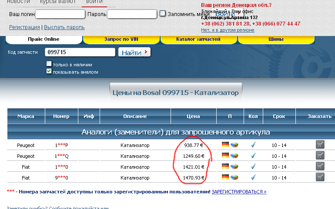Click 'Нет, я в другом регионе' link
The height and width of the screenshot is (209, 335).
click(228, 30)
